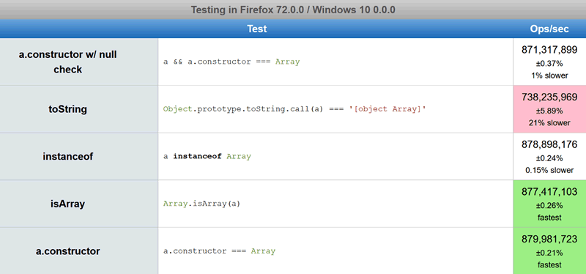Click the Object.prototype.toString.call(a) code snippet
Image resolution: width=586 pixels, height=274 pixels.
(x=294, y=109)
